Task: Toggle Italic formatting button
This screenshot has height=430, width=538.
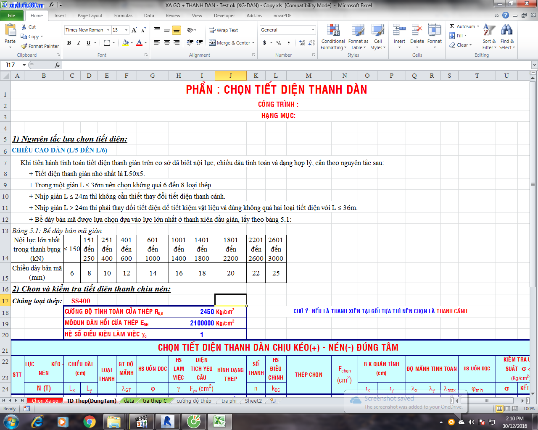Action: [x=79, y=43]
